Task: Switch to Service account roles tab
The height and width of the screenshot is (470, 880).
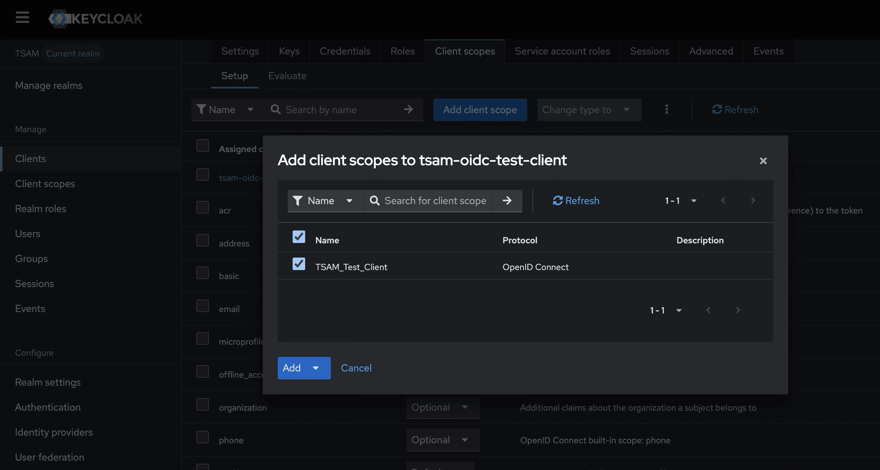Action: [562, 51]
